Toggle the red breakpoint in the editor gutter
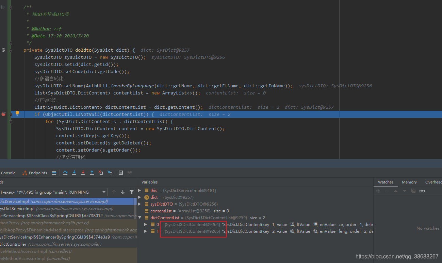The image size is (442, 263). tap(3, 114)
